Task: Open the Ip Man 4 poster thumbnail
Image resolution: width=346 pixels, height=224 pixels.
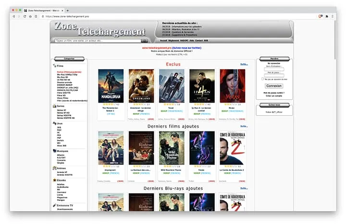Action: click(x=202, y=86)
